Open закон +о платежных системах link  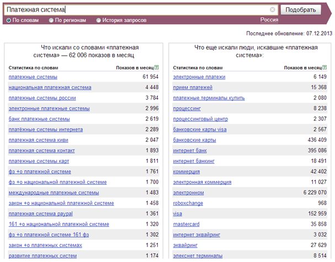click(x=45, y=245)
